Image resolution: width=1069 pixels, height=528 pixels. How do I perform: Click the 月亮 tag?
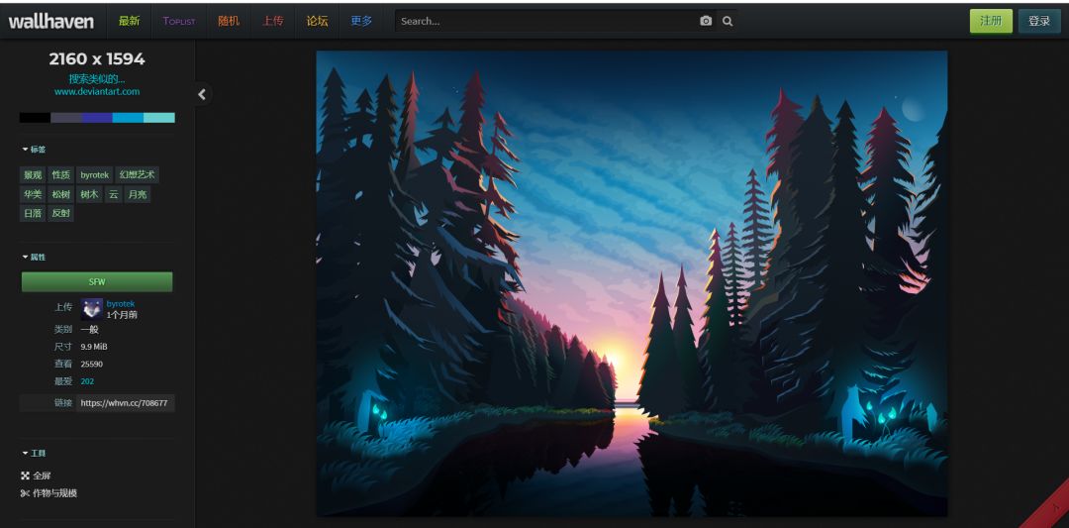point(138,194)
